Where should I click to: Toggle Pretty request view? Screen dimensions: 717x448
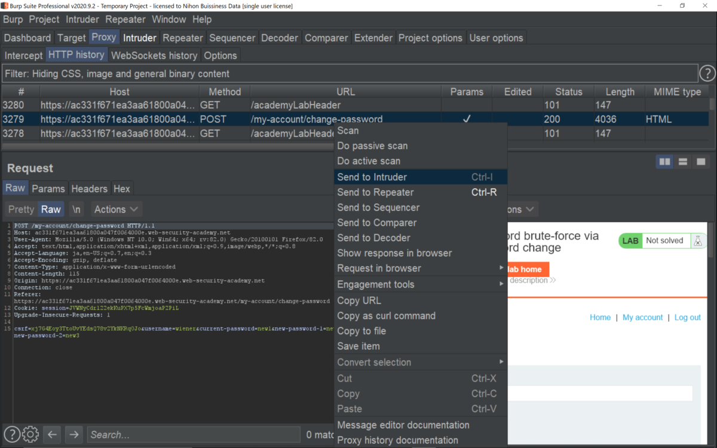tap(22, 209)
